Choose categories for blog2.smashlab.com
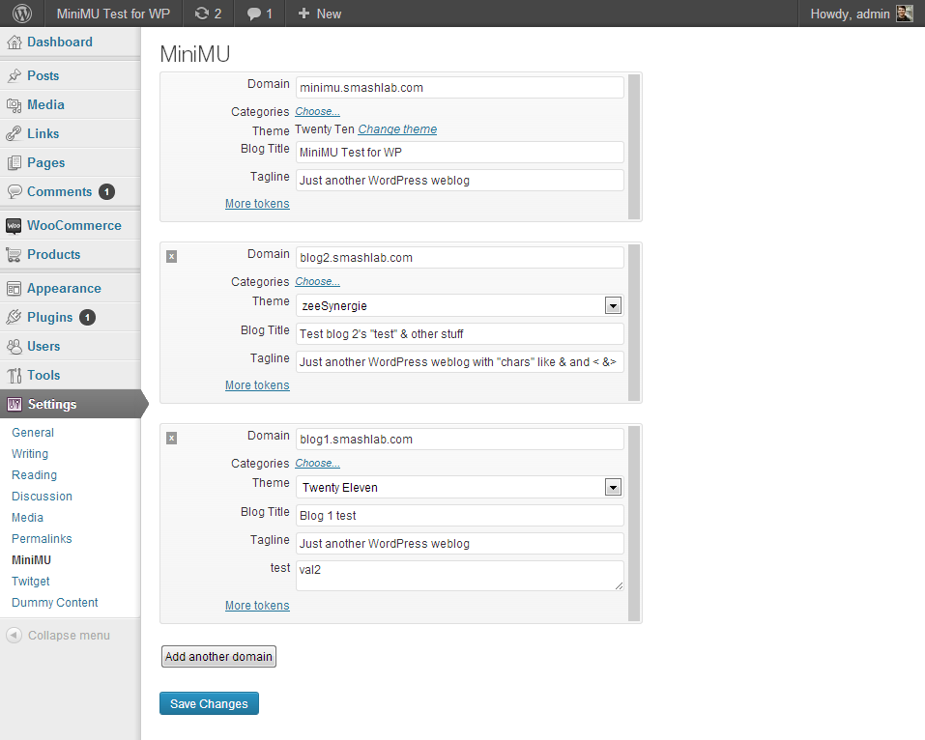This screenshot has width=925, height=740. tap(317, 281)
